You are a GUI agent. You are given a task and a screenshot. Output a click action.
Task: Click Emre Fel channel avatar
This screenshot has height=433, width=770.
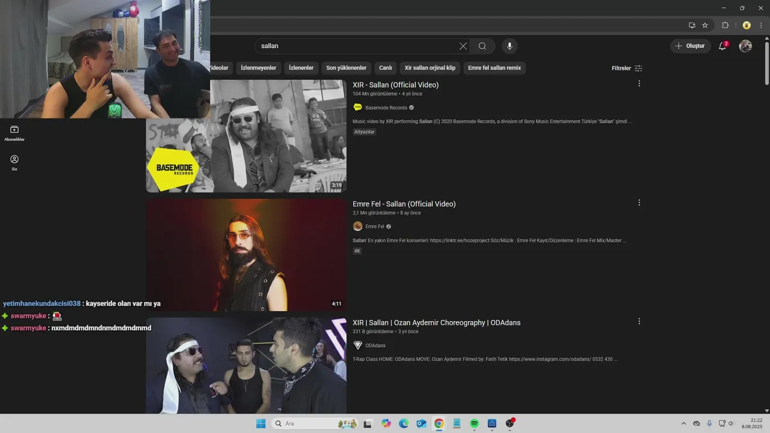[x=357, y=226]
